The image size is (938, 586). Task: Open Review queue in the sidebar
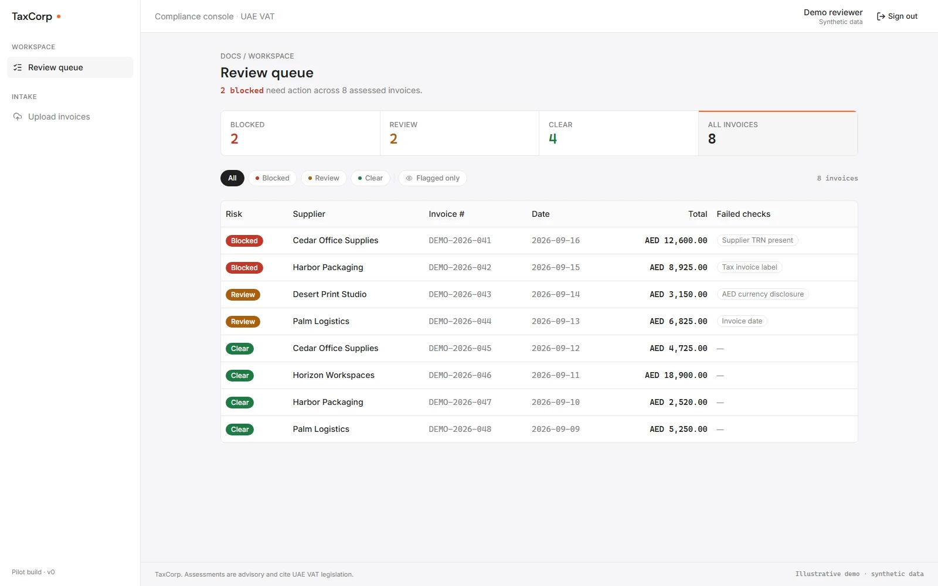pyautogui.click(x=70, y=67)
